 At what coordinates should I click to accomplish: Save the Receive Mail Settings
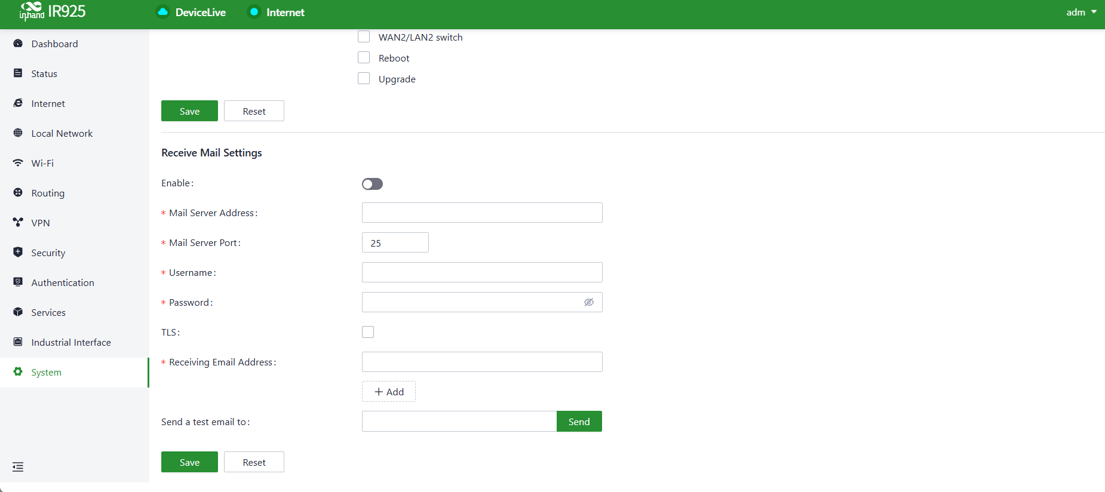(189, 462)
